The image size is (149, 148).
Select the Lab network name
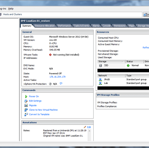[x=106, y=83]
